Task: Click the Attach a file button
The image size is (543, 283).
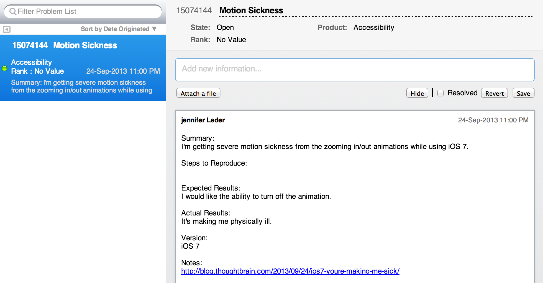Action: (x=198, y=93)
